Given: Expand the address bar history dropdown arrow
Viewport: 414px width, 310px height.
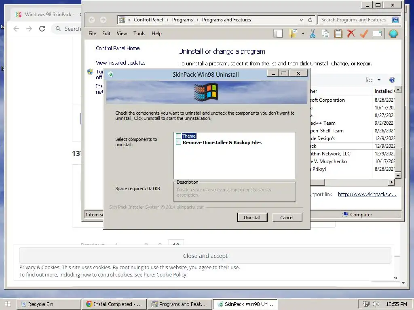Looking at the screenshot, I should (x=301, y=20).
